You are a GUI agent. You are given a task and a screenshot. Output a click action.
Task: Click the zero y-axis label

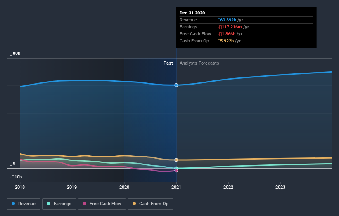[x=12, y=164]
